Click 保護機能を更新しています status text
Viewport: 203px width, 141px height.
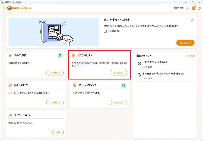(19, 63)
